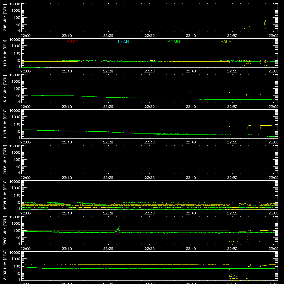
Task: Click the 10000 tick value on 245 MHz axis
Action: (x=15, y=4)
